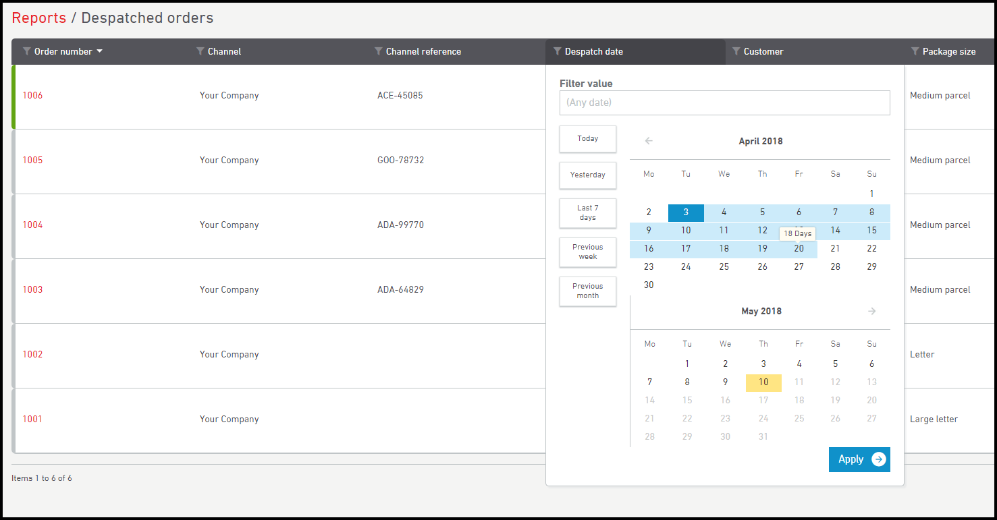
Task: Pick the Last 7 days preset
Action: pos(587,212)
